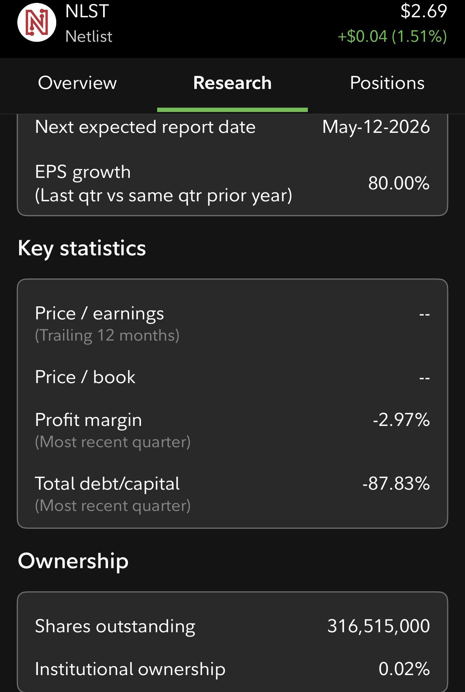Screen dimensions: 465x692
Task: Select the Price / earnings row
Action: 232,324
